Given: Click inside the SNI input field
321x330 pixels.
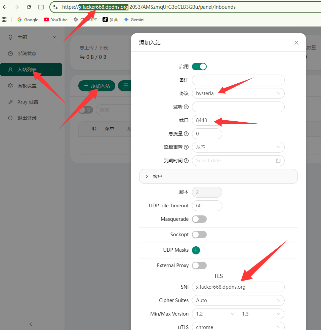Looking at the screenshot, I should tap(238, 287).
